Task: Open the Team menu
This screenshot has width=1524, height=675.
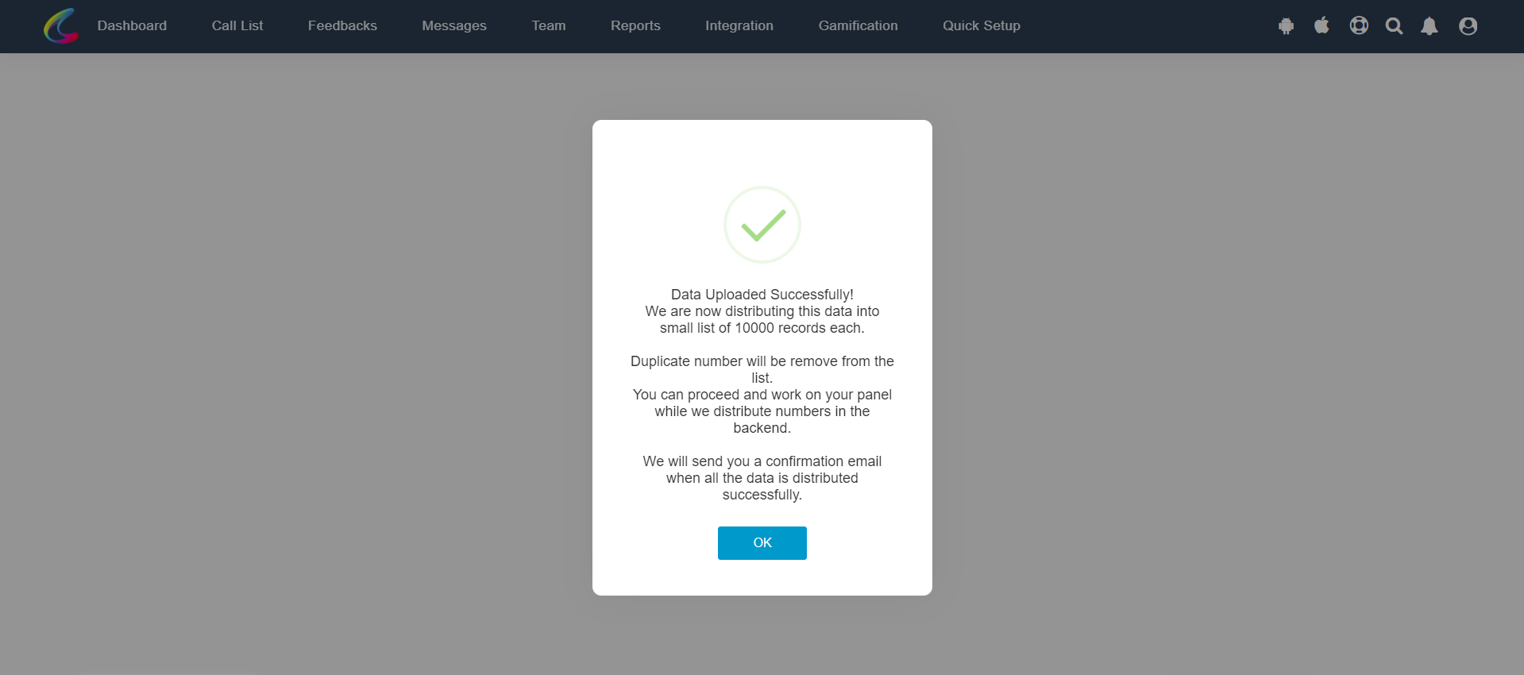Action: point(549,25)
